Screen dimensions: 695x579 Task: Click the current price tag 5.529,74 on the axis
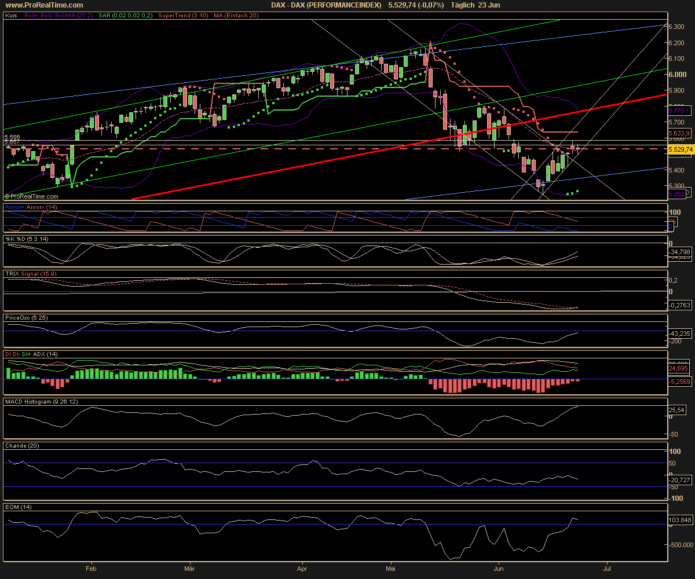680,149
